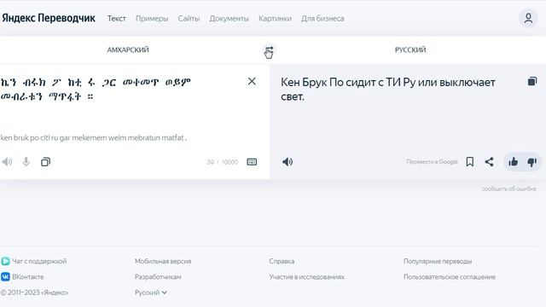Open the Справка link
This screenshot has height=307, width=546.
(282, 261)
